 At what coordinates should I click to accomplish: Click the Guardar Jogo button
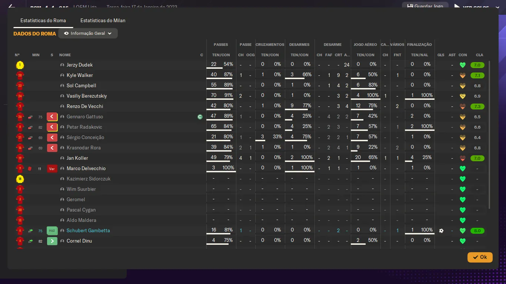[425, 6]
